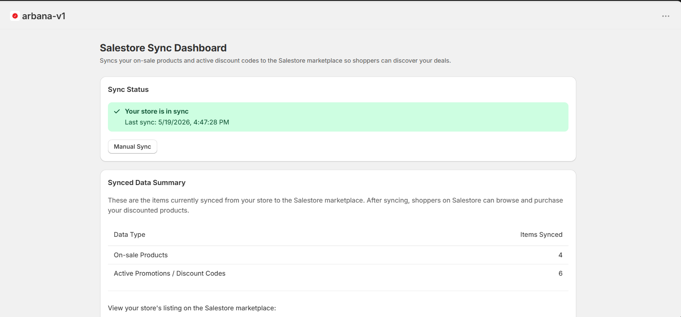Click the Salestore Sync Dashboard heading
Screen dimensions: 681x317
(163, 48)
